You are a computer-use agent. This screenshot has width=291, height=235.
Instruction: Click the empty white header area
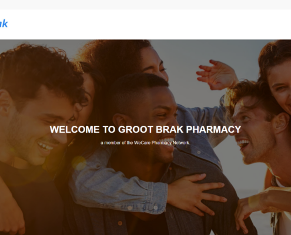click(x=149, y=24)
